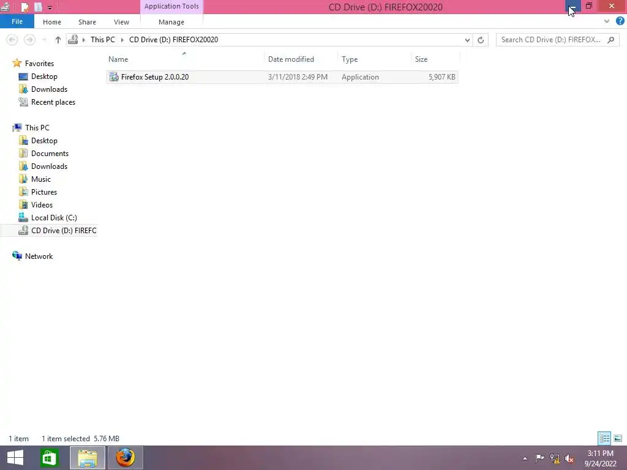Open Firefox from the taskbar

coord(126,458)
